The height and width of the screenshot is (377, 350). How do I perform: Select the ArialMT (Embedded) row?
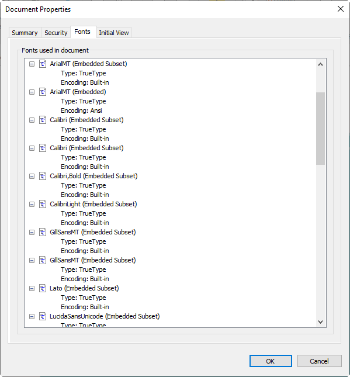[x=78, y=92]
